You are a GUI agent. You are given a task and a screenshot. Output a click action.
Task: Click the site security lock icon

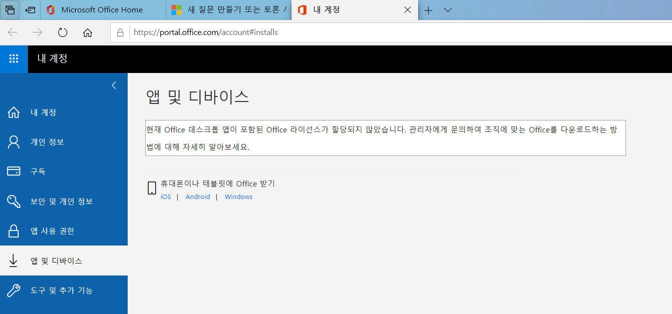click(x=120, y=32)
